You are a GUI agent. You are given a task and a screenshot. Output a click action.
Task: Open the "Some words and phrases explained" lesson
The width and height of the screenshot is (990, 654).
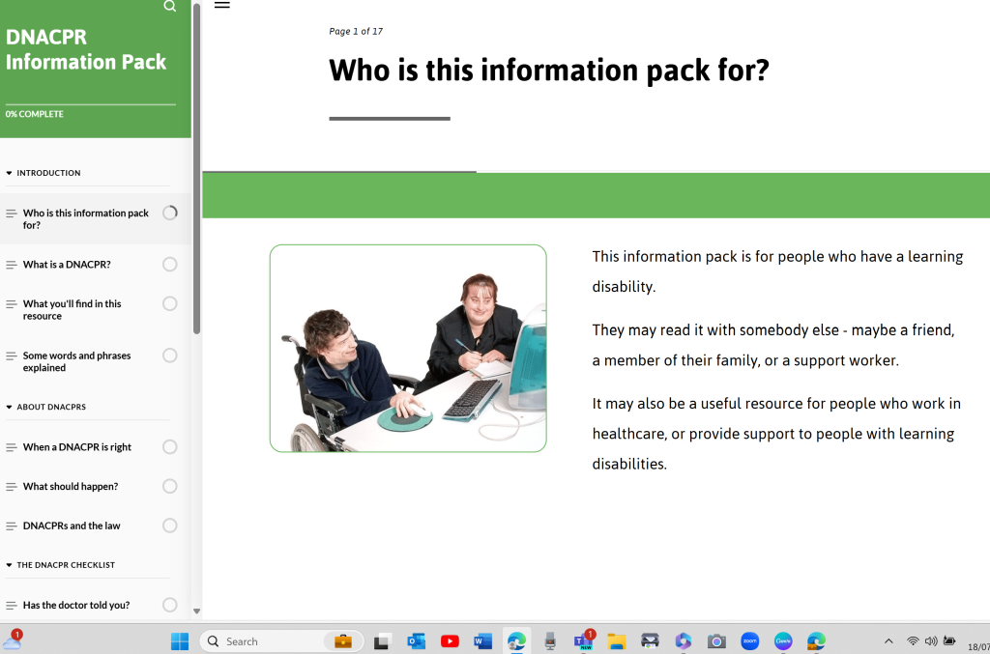pyautogui.click(x=74, y=361)
